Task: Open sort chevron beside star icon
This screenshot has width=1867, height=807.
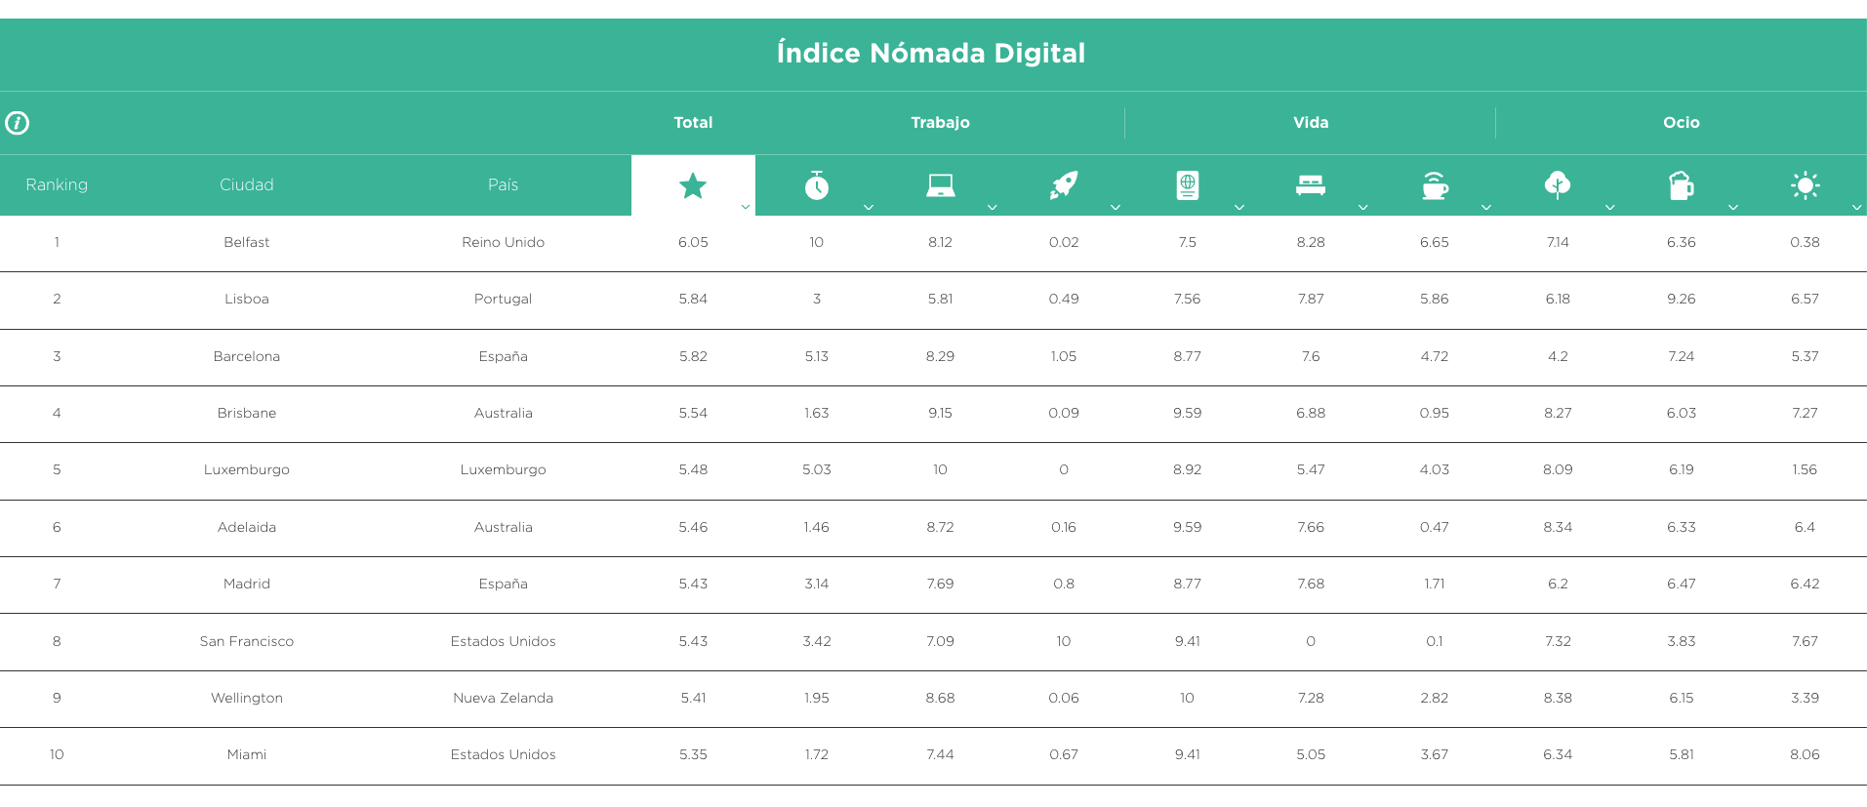Action: click(746, 207)
